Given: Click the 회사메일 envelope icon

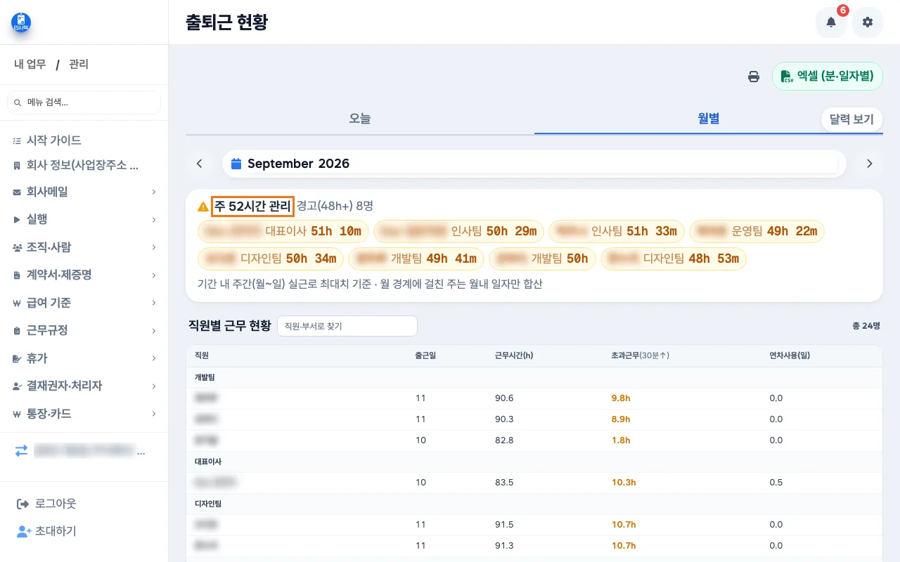Looking at the screenshot, I should pyautogui.click(x=17, y=192).
